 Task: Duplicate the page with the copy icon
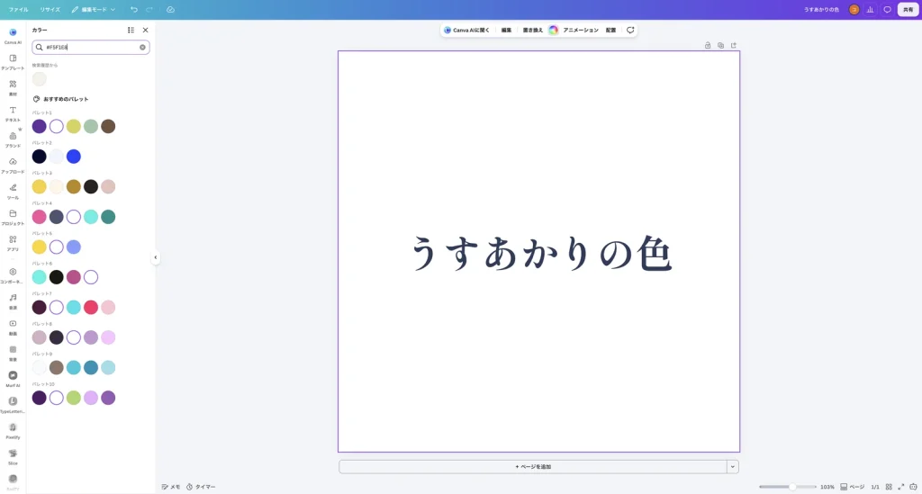coord(720,45)
